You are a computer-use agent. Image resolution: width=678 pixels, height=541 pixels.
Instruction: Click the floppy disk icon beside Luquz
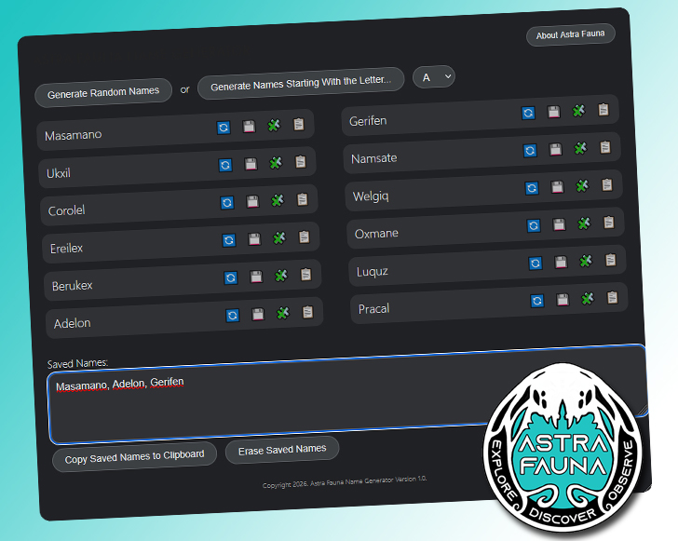[560, 262]
